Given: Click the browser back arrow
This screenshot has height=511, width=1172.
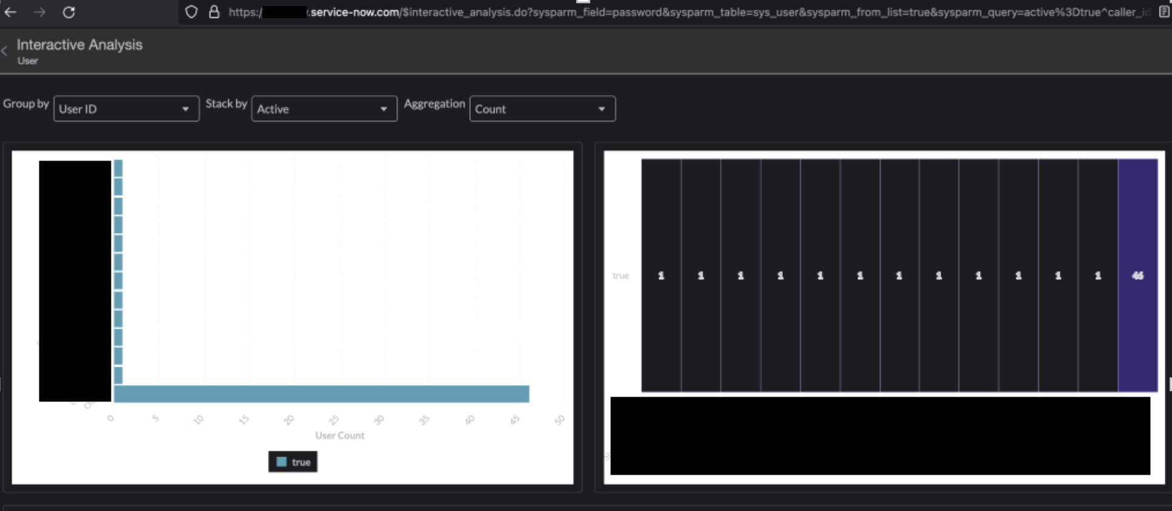Looking at the screenshot, I should click(10, 12).
